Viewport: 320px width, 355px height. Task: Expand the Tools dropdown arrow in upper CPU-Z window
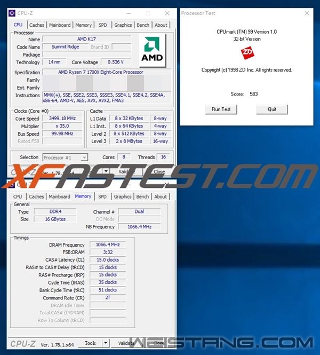106,171
